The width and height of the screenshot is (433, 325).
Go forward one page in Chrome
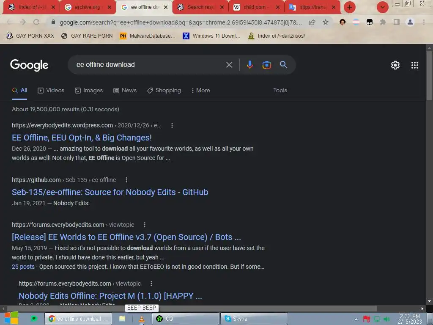(x=23, y=22)
